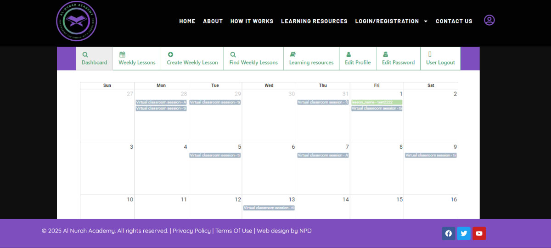The width and height of the screenshot is (551, 248).
Task: Select the day number 8 in the calendar
Action: pos(401,147)
